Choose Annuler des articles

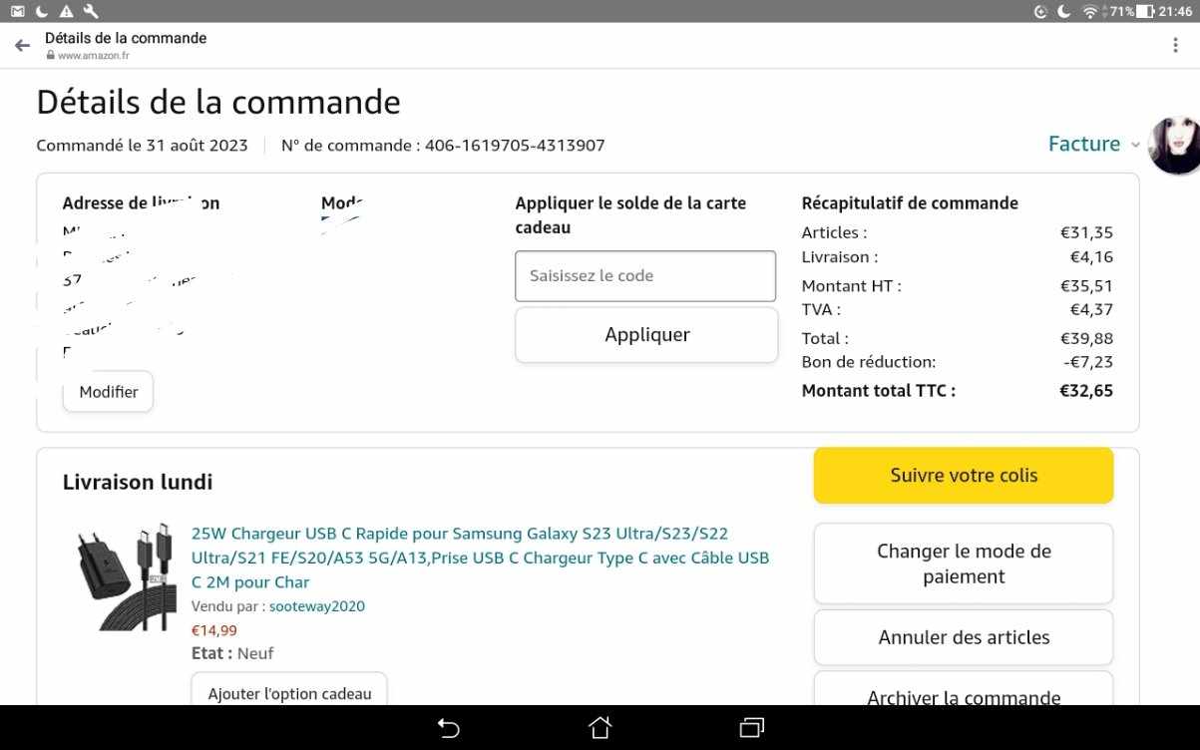coord(963,637)
